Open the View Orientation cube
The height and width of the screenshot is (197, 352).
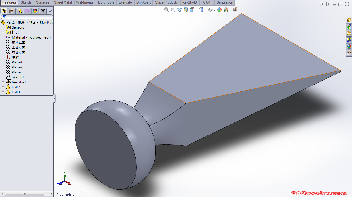point(192,10)
